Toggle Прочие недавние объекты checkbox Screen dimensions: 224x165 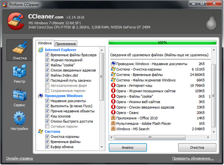47,111
